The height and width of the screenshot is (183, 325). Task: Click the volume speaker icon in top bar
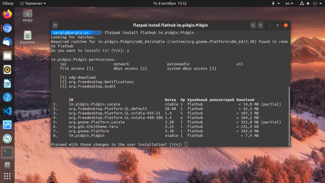tap(308, 3)
